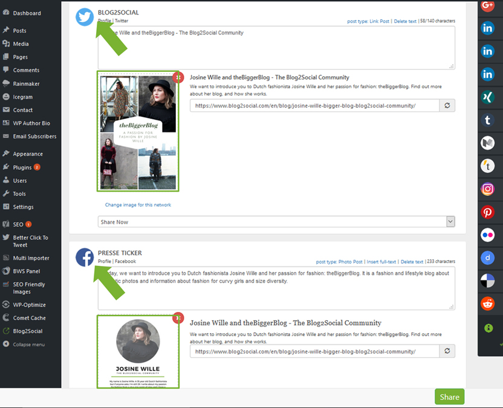Select the Google+ network icon

tap(487, 5)
